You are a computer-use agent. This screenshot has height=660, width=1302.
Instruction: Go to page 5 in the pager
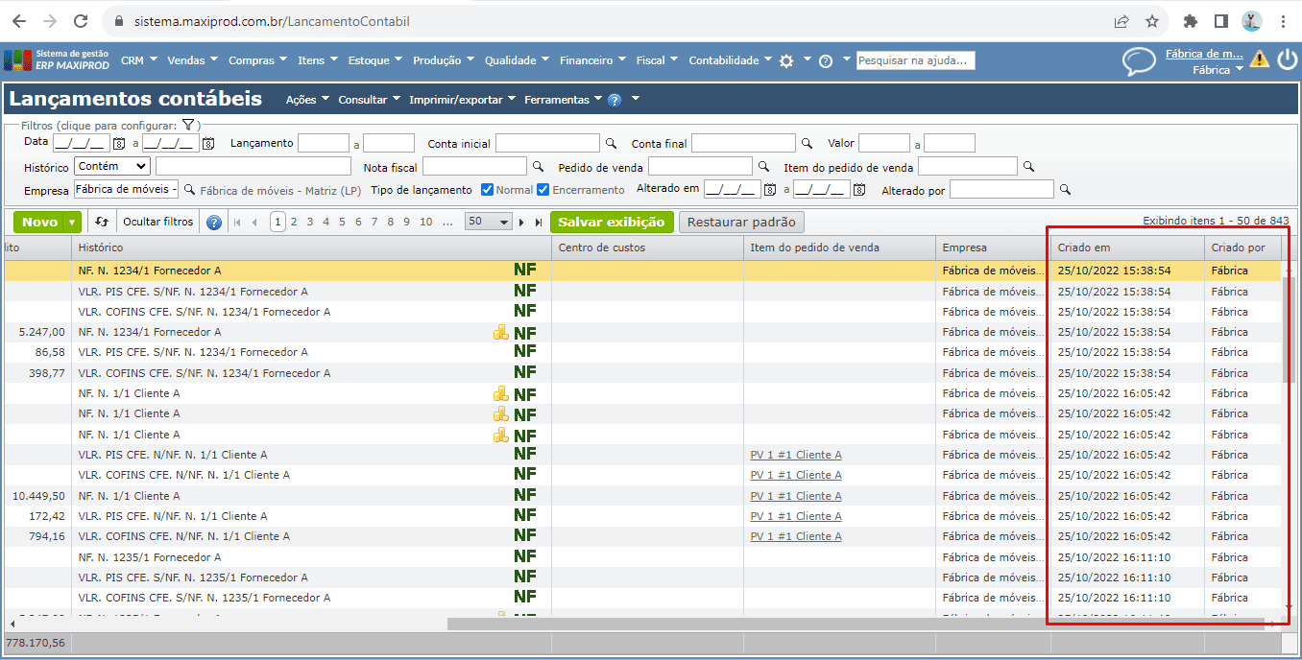343,222
